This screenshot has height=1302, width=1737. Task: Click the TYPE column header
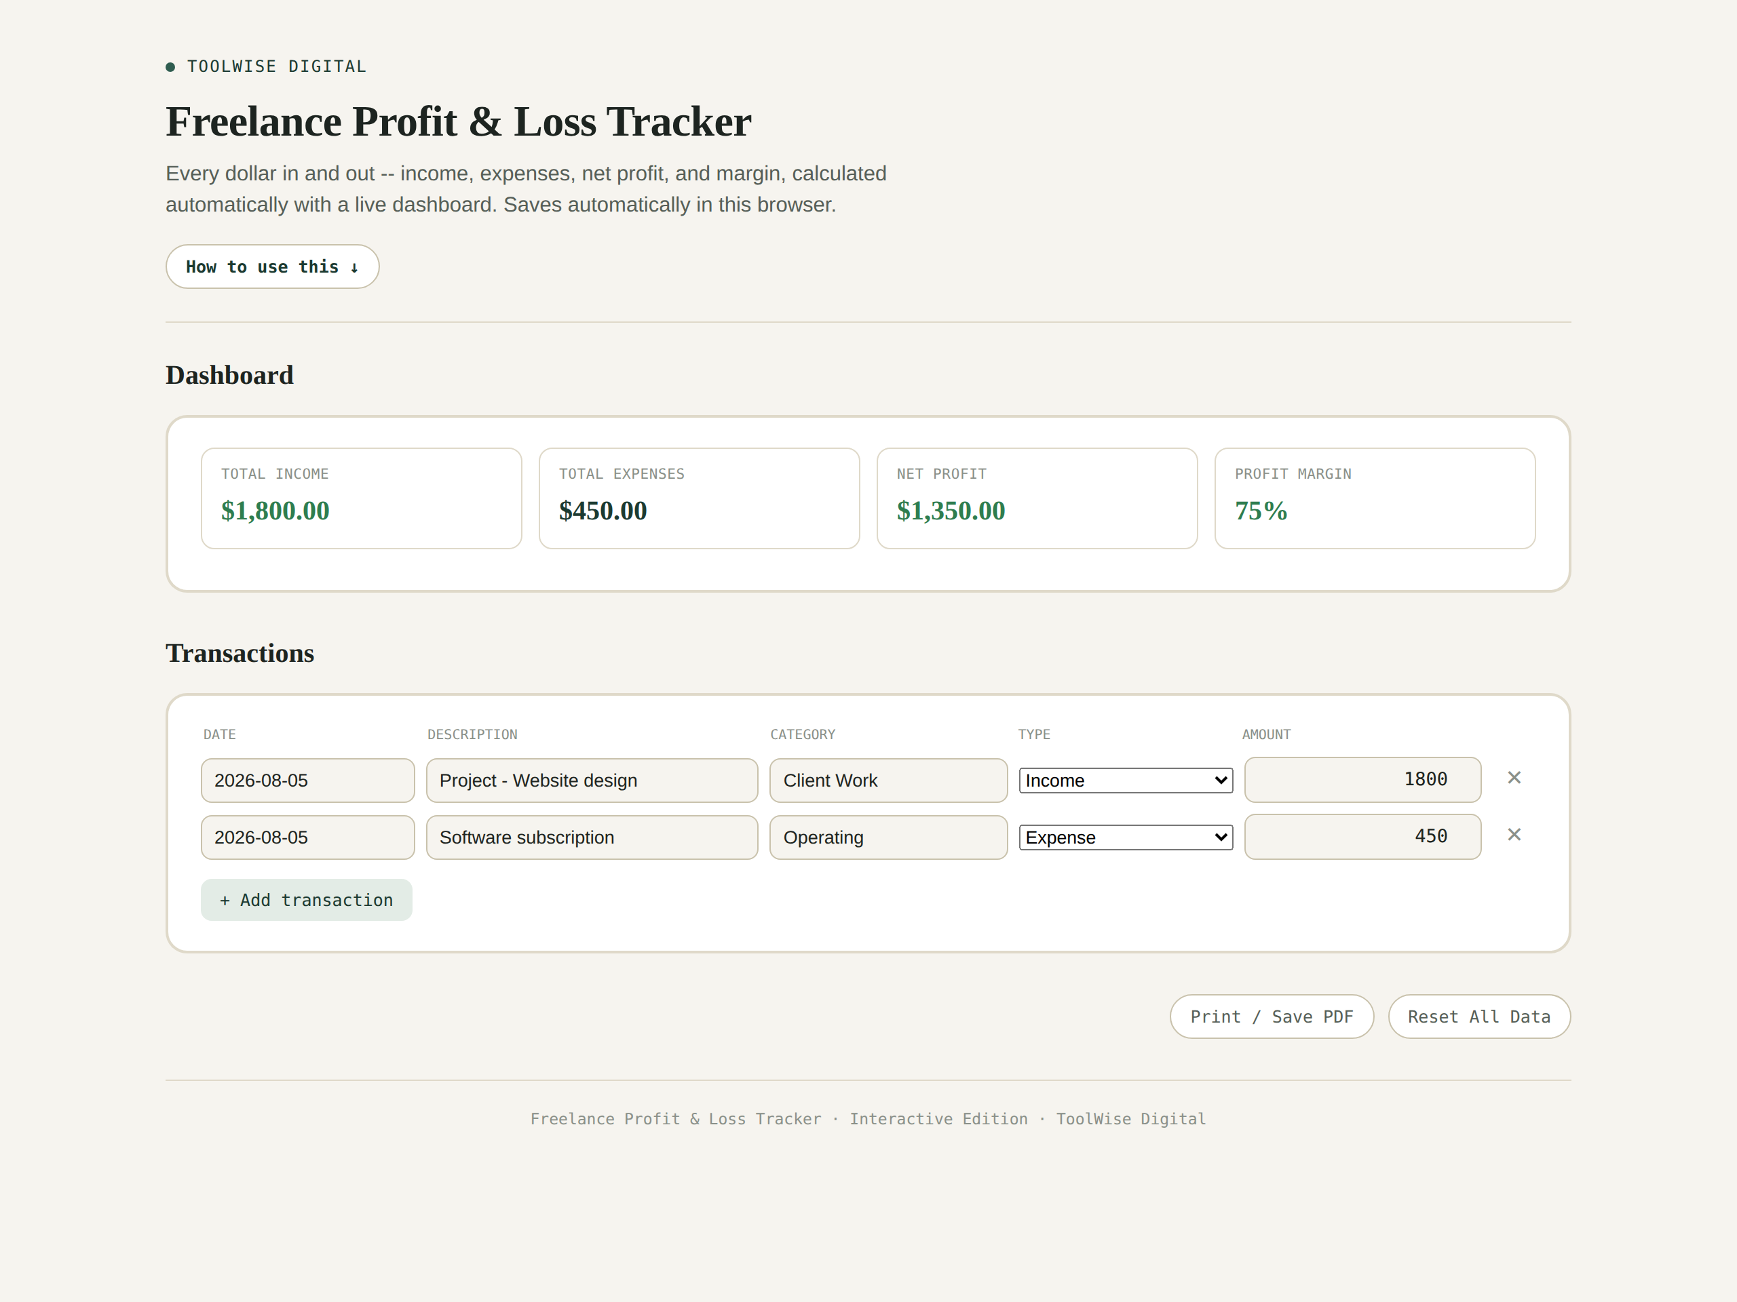[1033, 734]
